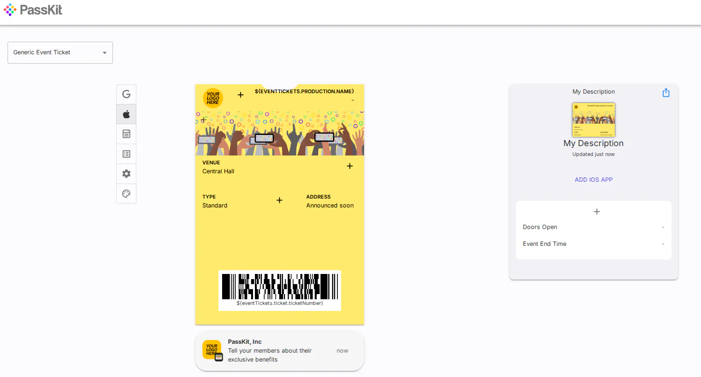Click the Doors Open row
701x377 pixels.
pyautogui.click(x=594, y=227)
